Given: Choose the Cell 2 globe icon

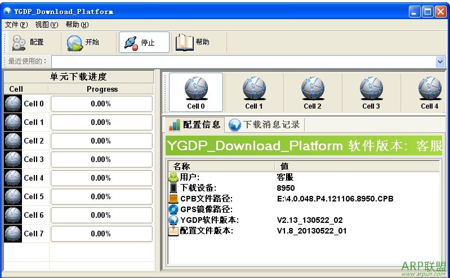Looking at the screenshot, I should click(x=313, y=88).
